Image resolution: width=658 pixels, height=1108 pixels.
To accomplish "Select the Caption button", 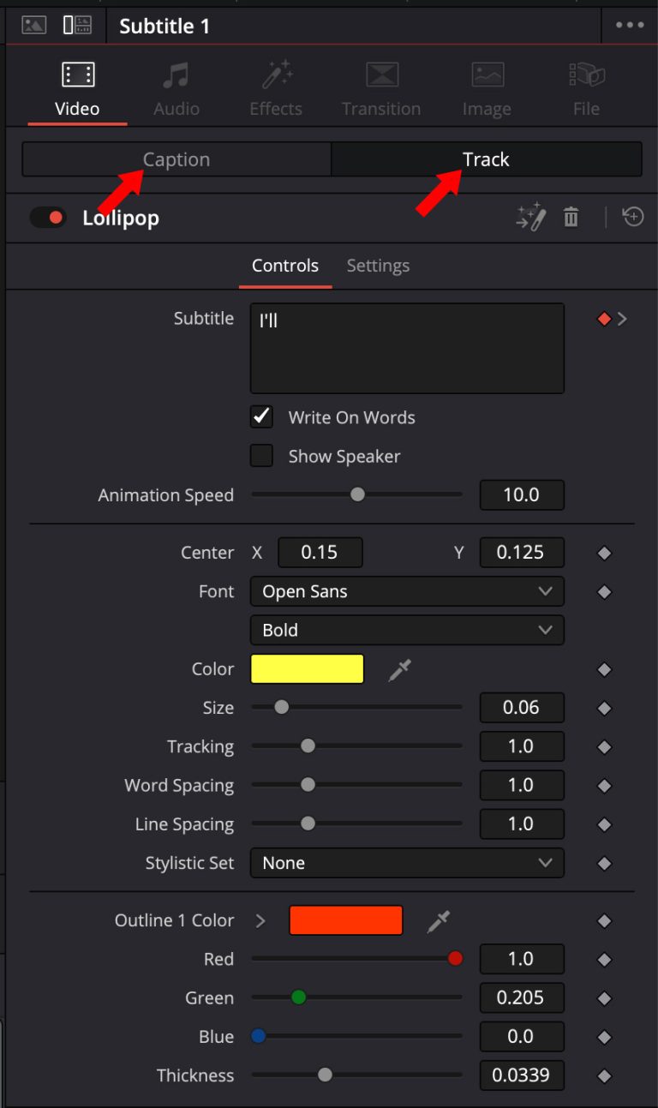I will click(x=176, y=159).
